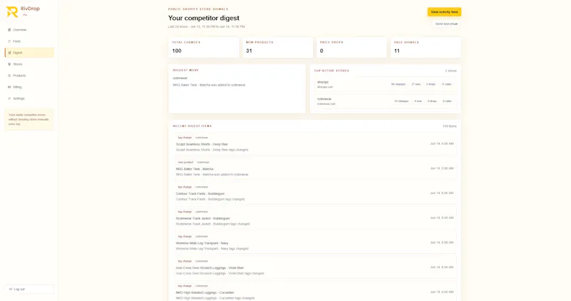Open Ryderwear Track Jacket - Bubblegum item
The image size is (571, 301).
(x=315, y=218)
